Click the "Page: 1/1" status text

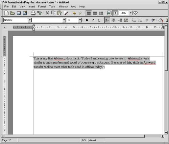(x=7, y=140)
